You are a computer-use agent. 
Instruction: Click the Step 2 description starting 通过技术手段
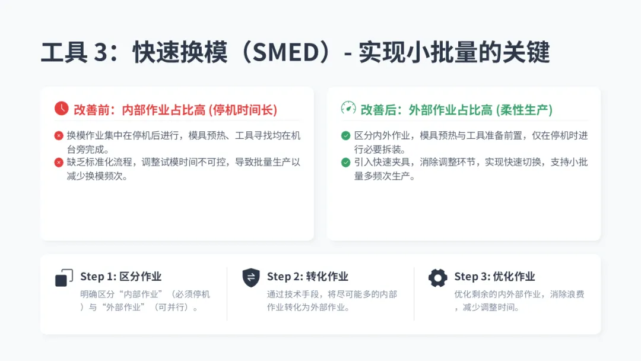(332, 300)
